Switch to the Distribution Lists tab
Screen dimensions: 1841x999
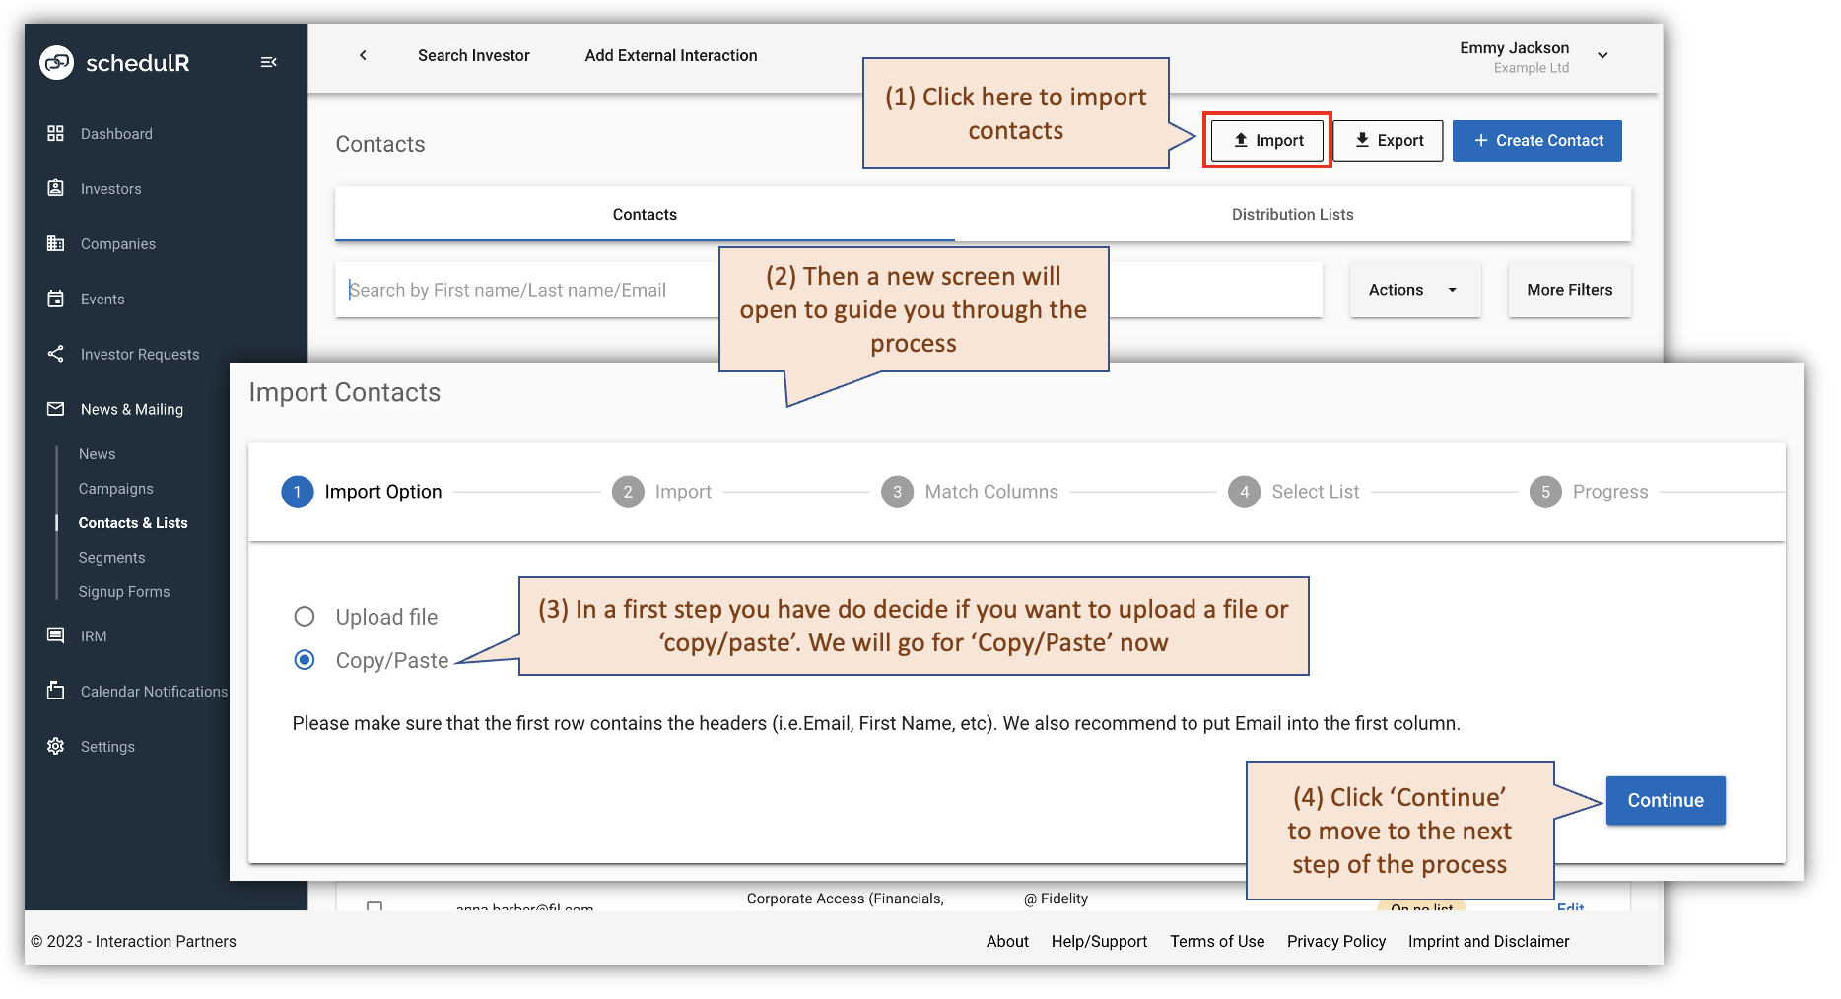click(x=1292, y=214)
